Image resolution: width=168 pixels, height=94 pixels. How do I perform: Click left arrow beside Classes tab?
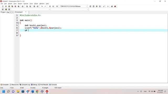click(10, 12)
